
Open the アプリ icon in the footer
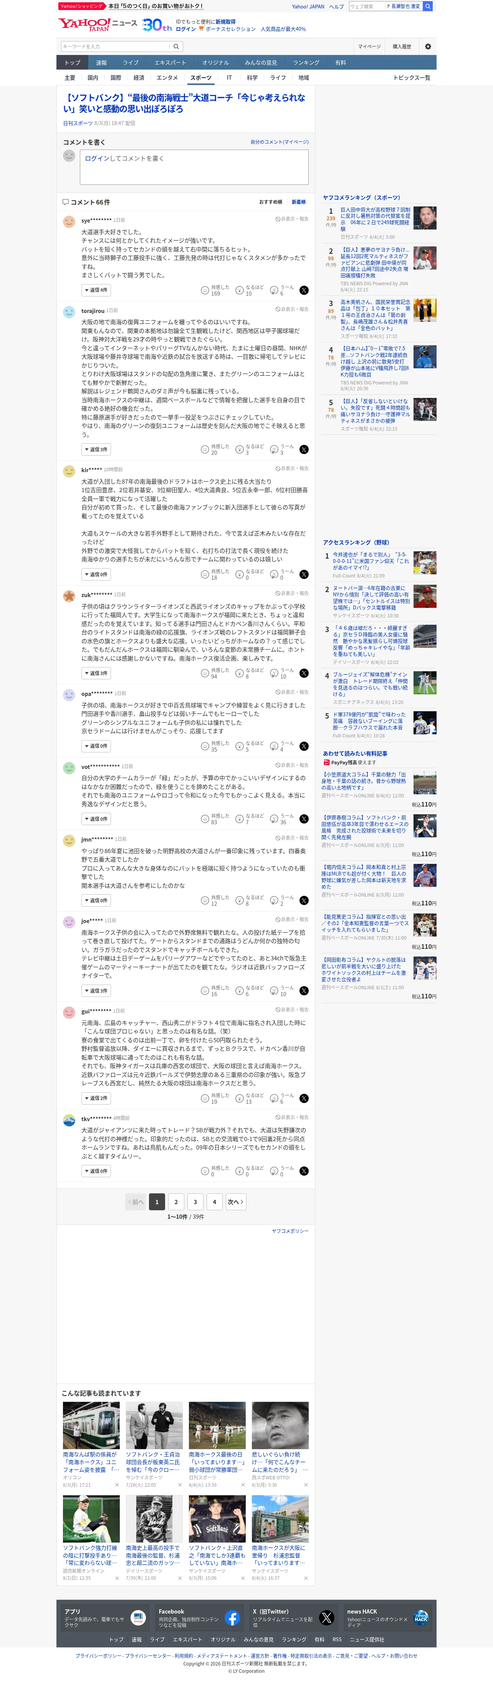coord(137,1617)
